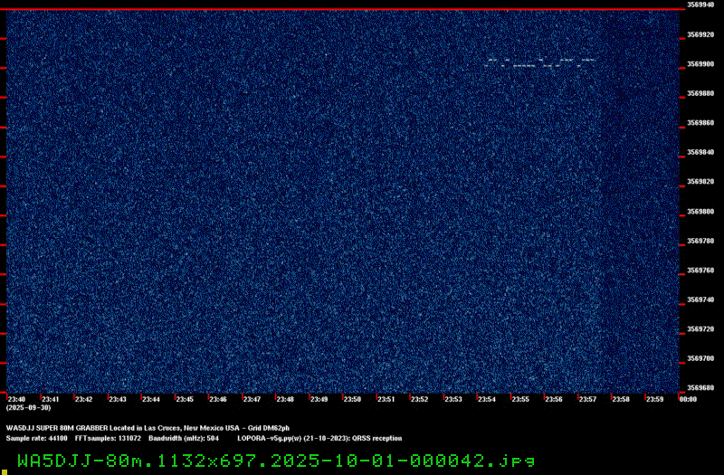Select the 3569840 frequency label
The image size is (724, 475).
coord(700,152)
